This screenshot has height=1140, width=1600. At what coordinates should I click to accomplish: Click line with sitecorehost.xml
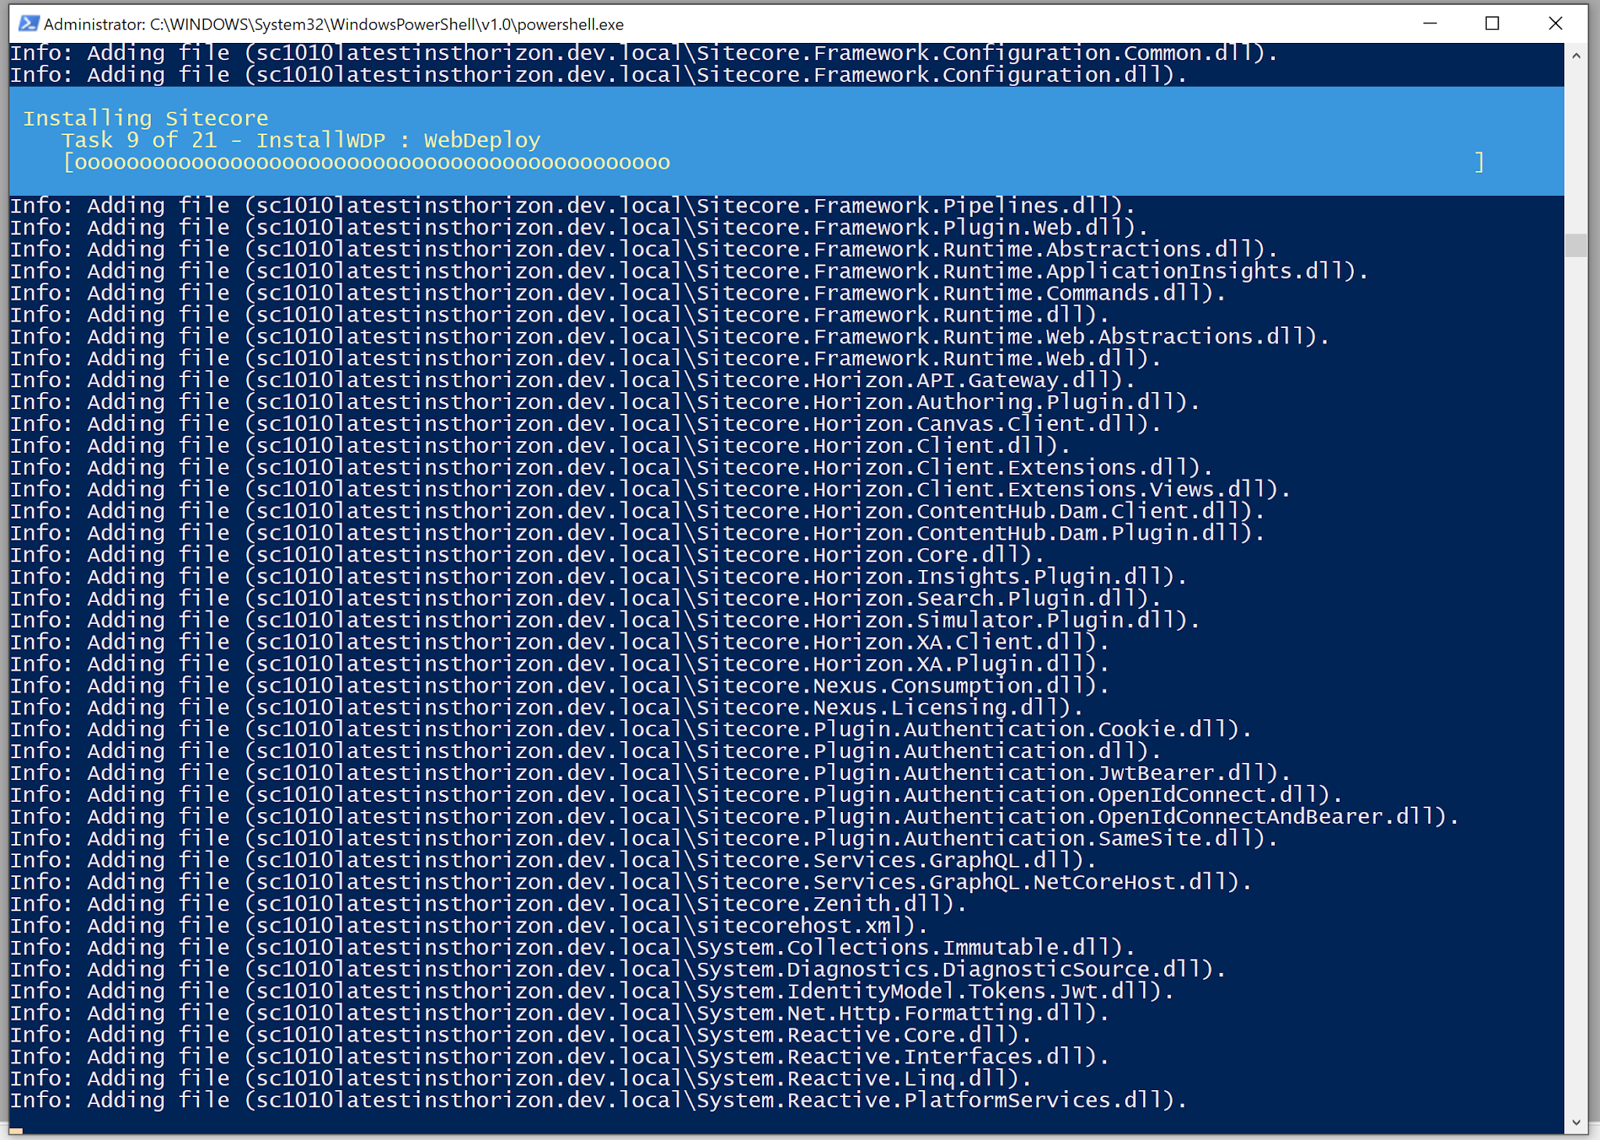click(x=469, y=928)
